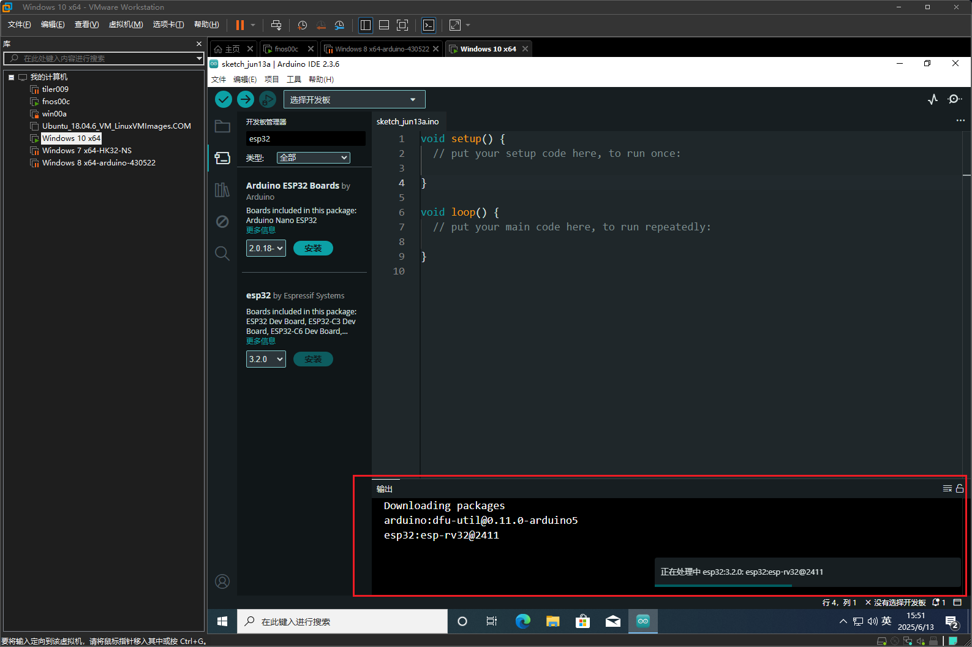Toggle the output scroll lock icon
Screen dimensions: 972x647
pos(960,488)
